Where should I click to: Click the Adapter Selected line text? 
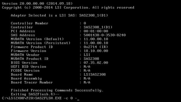point(59,15)
